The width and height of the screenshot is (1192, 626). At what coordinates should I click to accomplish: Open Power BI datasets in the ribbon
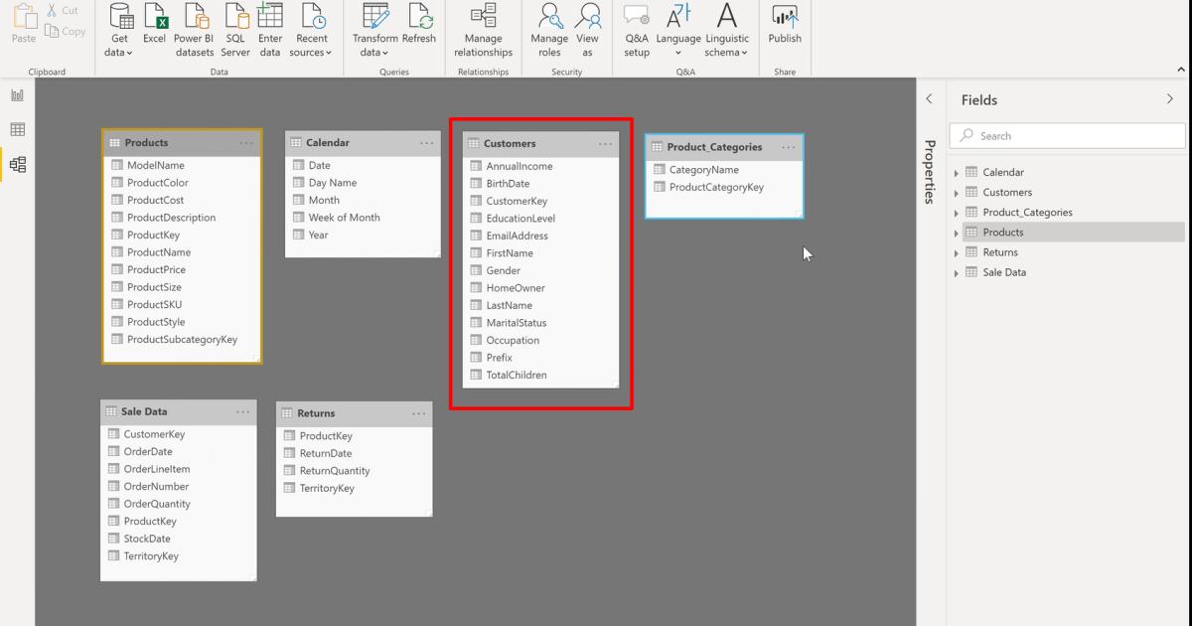point(194,30)
